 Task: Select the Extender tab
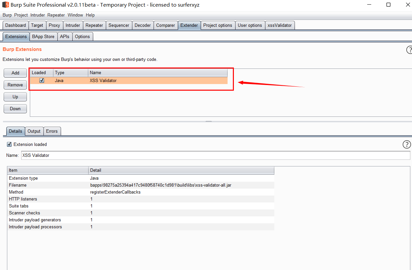[189, 25]
